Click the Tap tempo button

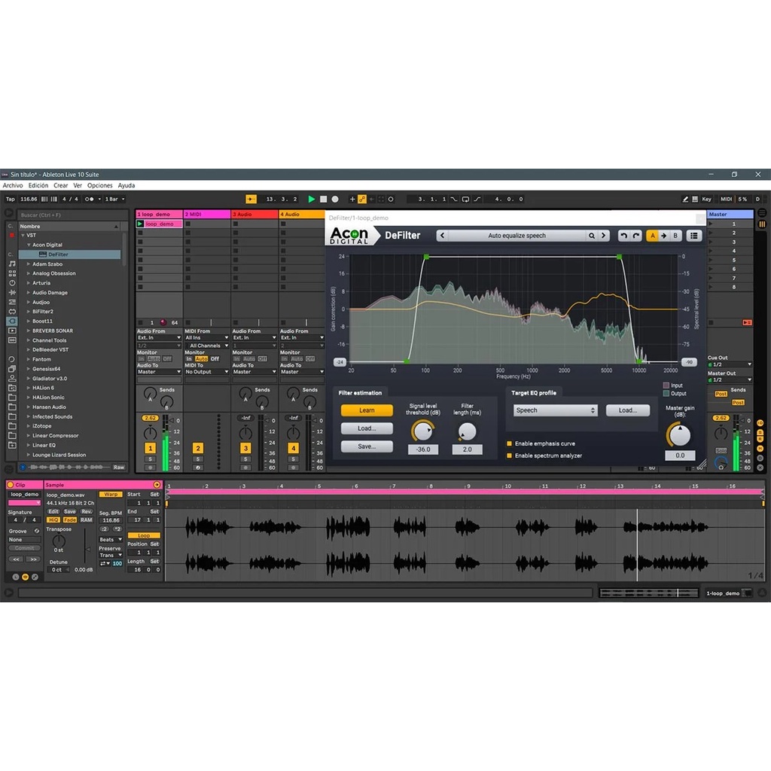[x=11, y=199]
